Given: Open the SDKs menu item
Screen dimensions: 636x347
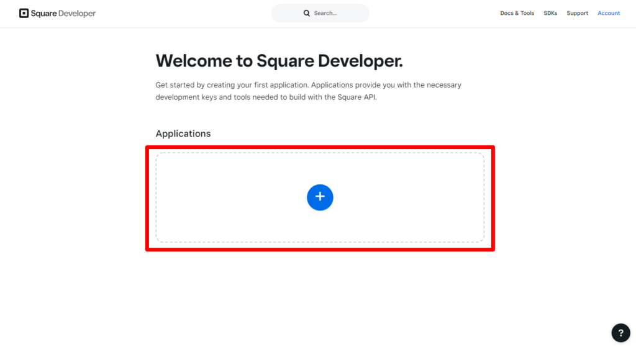Looking at the screenshot, I should point(550,14).
